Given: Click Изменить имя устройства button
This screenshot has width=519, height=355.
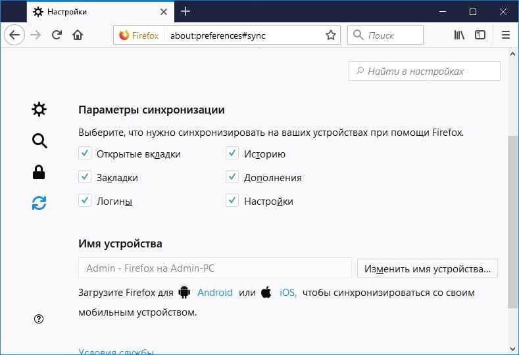Looking at the screenshot, I should (x=428, y=268).
